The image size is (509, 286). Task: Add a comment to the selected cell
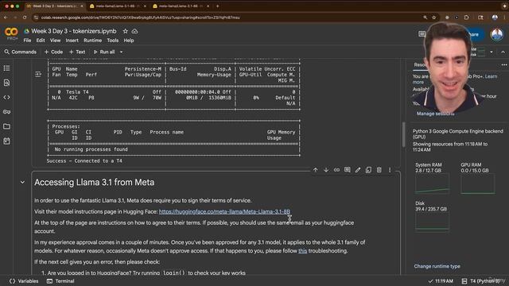point(347,170)
